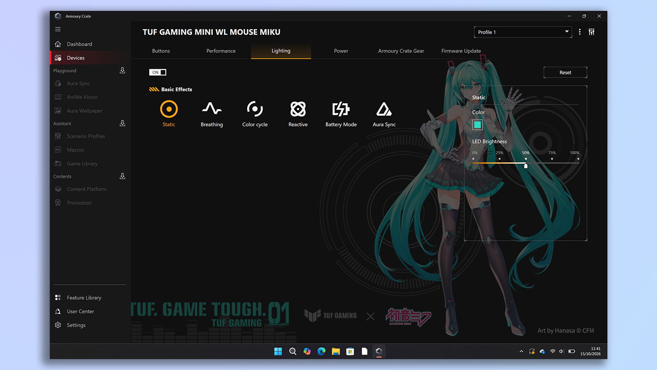
Task: Open the hamburger navigation menu
Action: 58,29
